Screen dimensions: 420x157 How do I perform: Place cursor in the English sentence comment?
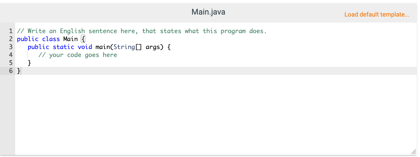coord(142,31)
